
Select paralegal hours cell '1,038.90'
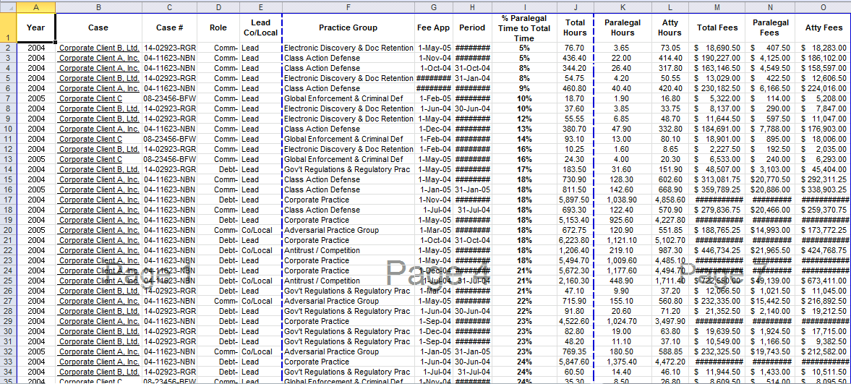pyautogui.click(x=623, y=200)
